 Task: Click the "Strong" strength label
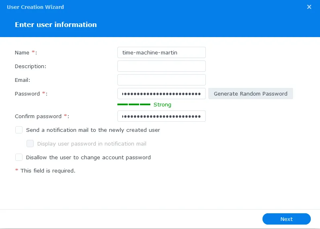(162, 104)
